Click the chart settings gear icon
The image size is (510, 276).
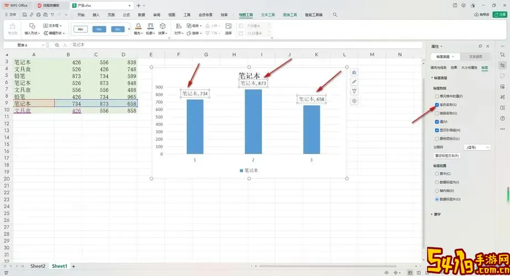[x=354, y=101]
